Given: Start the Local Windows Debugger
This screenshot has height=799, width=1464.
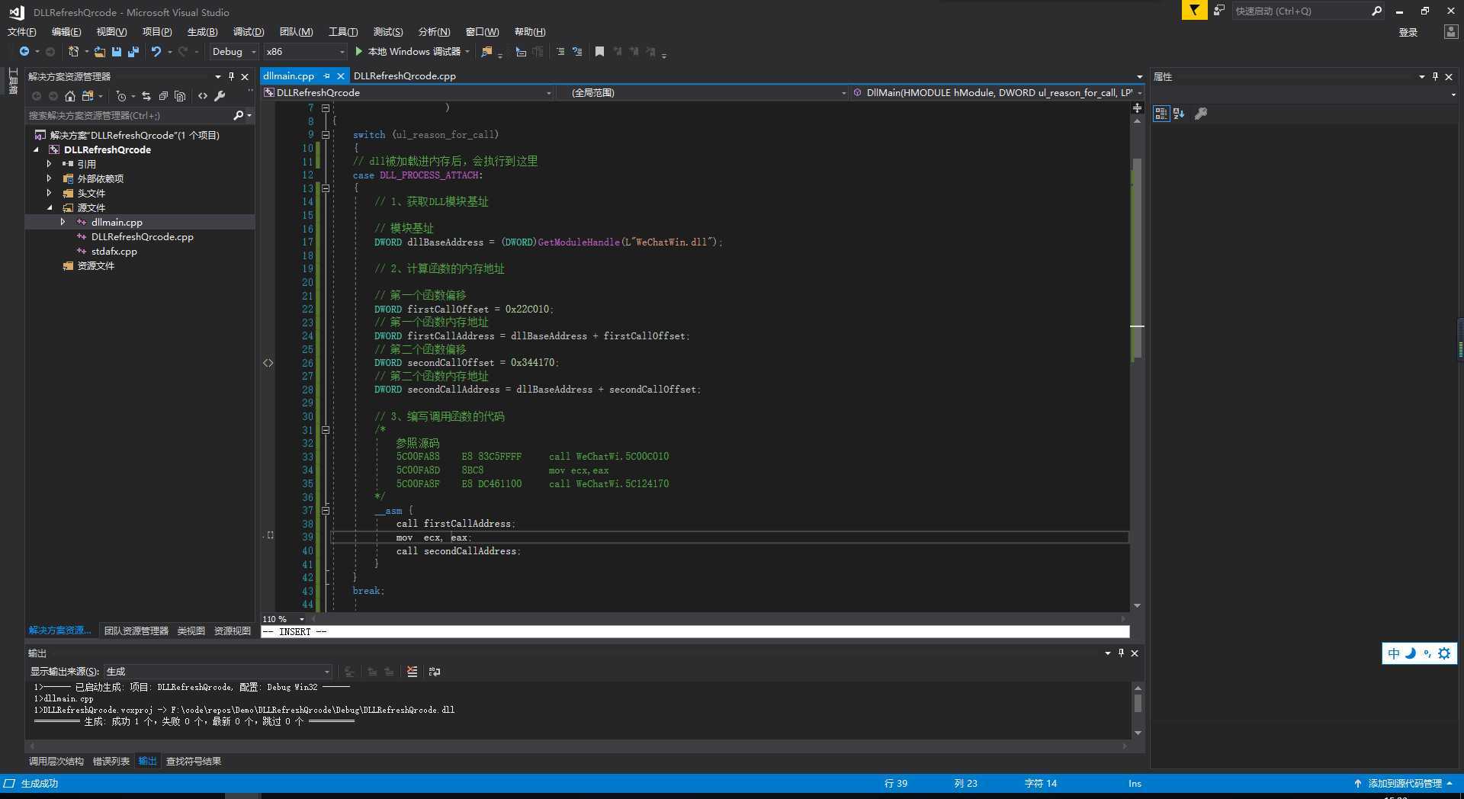Looking at the screenshot, I should tap(412, 51).
